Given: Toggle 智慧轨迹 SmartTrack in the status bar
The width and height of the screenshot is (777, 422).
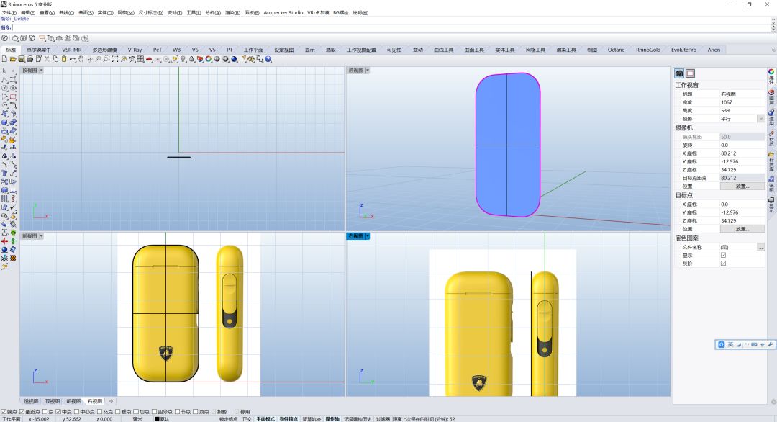Looking at the screenshot, I should 312,419.
